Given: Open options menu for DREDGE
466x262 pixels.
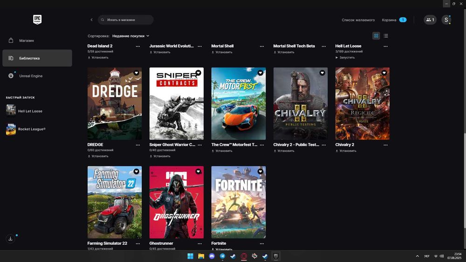Looking at the screenshot, I should pyautogui.click(x=137, y=145).
